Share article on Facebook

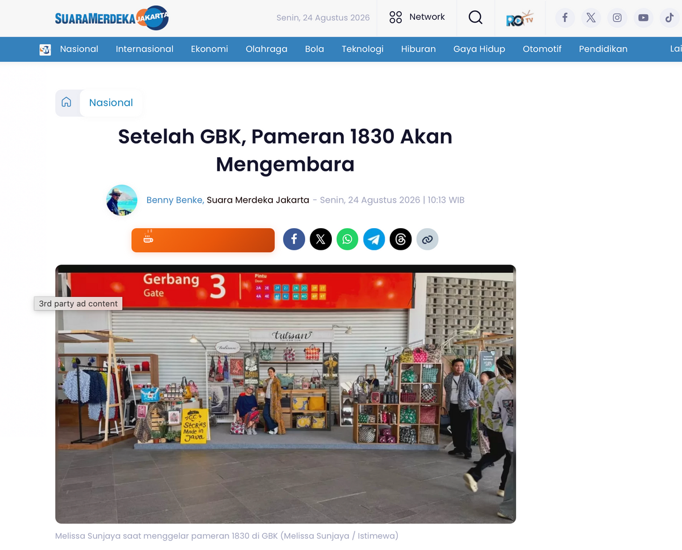(294, 240)
